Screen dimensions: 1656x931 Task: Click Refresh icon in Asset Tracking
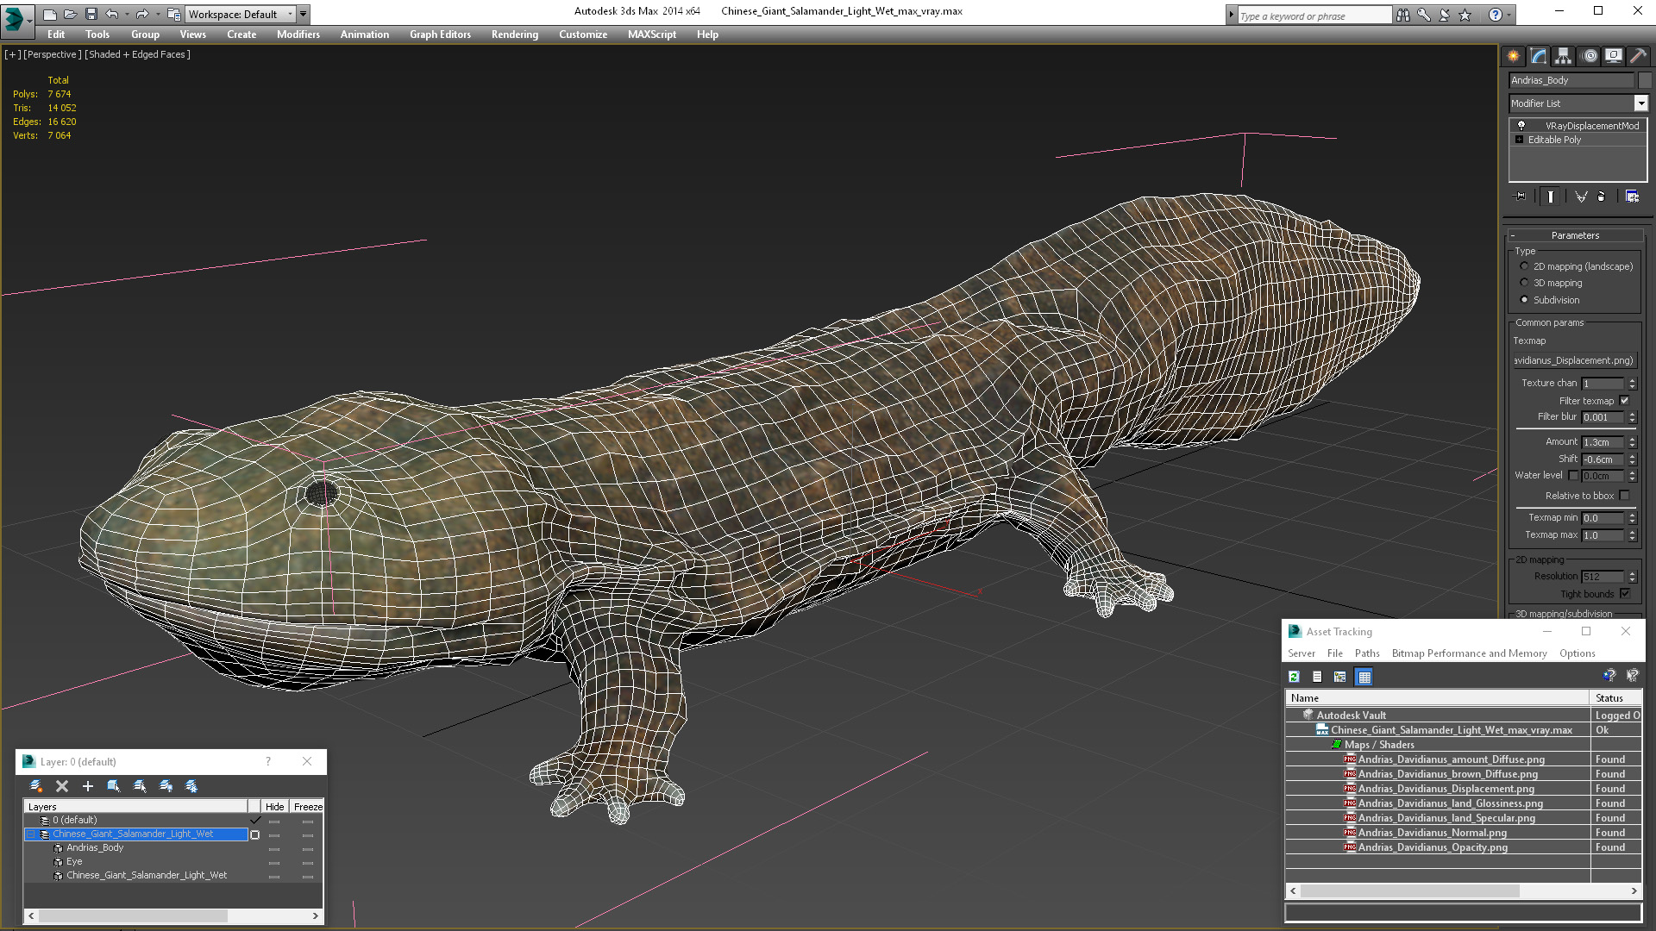tap(1294, 677)
